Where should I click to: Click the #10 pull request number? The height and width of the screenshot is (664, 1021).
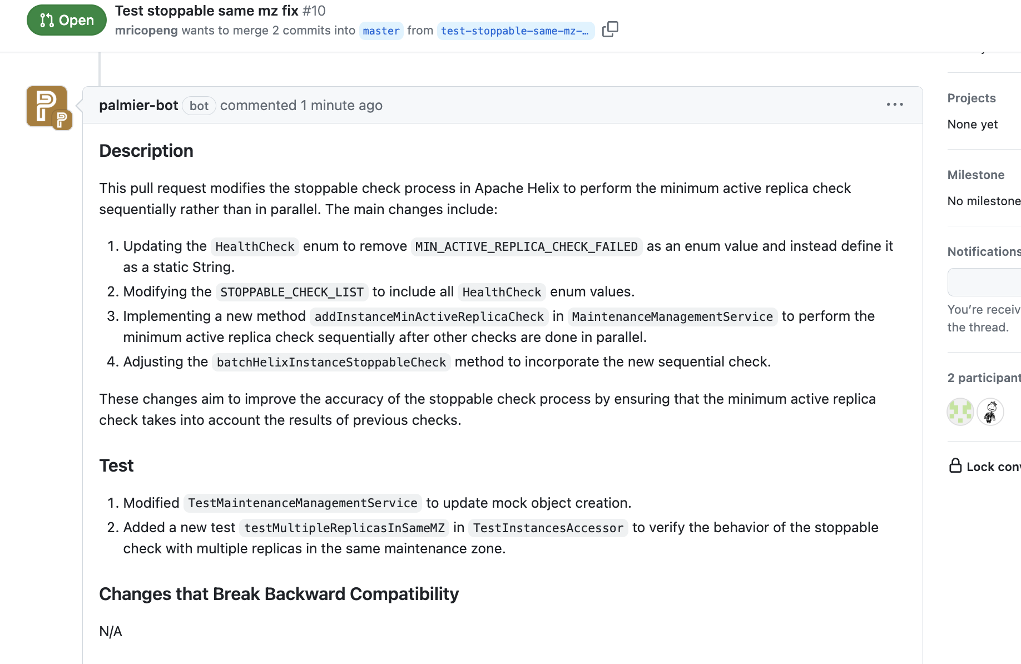(314, 11)
